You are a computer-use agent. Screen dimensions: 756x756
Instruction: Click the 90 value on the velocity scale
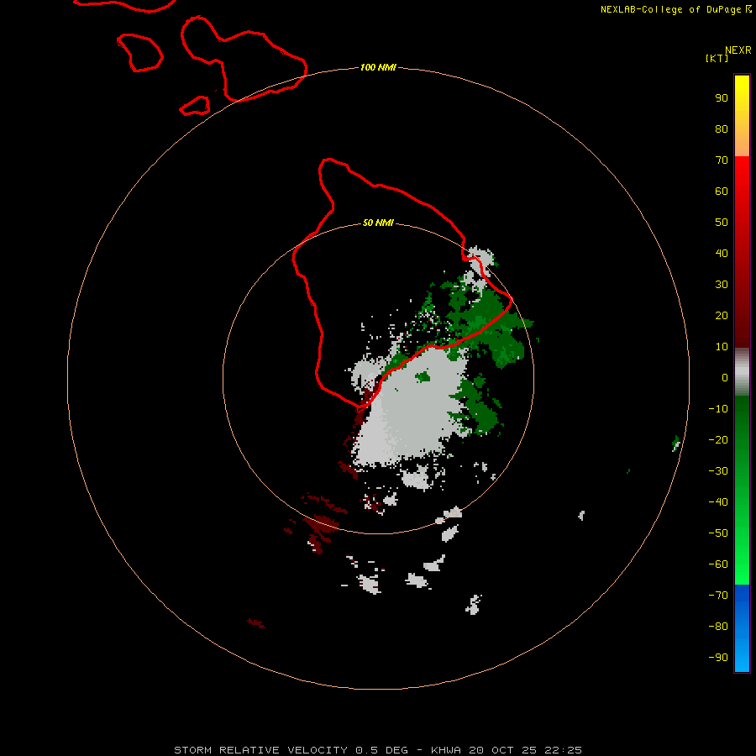[x=722, y=98]
